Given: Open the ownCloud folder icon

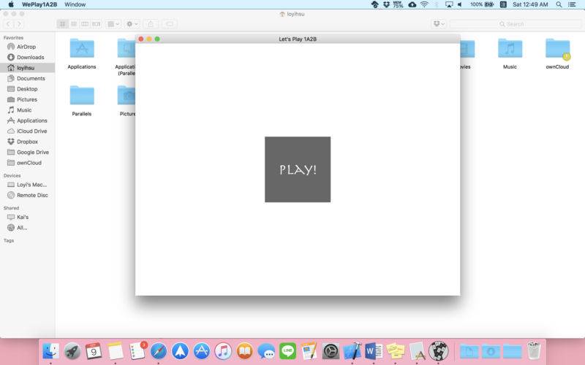Looking at the screenshot, I should [557, 49].
